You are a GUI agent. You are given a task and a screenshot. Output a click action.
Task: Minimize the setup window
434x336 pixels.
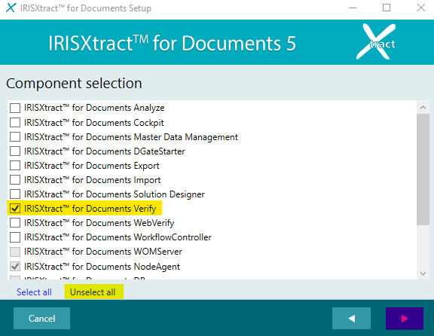point(353,8)
